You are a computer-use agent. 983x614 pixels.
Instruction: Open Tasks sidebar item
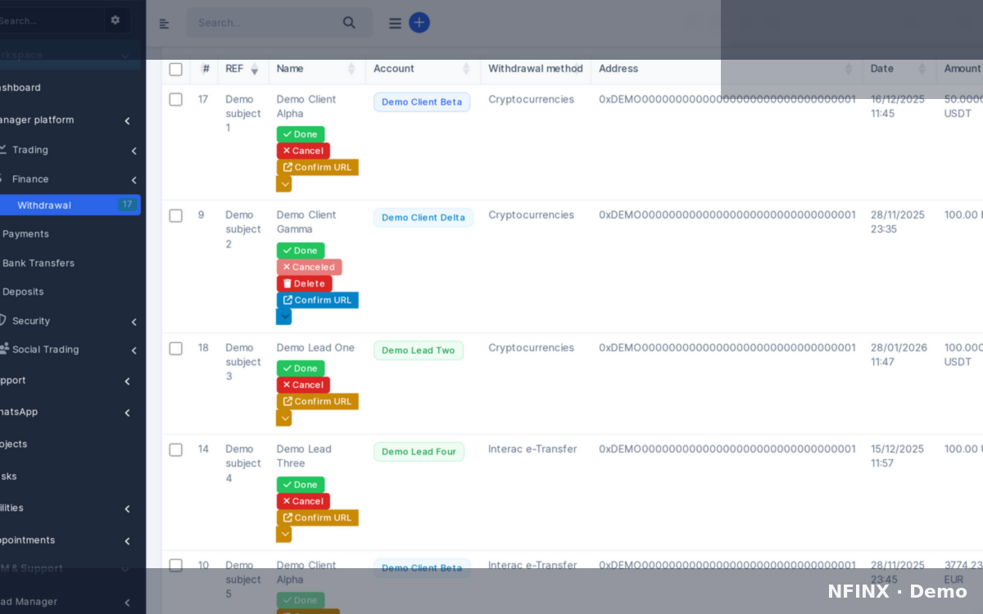(x=8, y=476)
